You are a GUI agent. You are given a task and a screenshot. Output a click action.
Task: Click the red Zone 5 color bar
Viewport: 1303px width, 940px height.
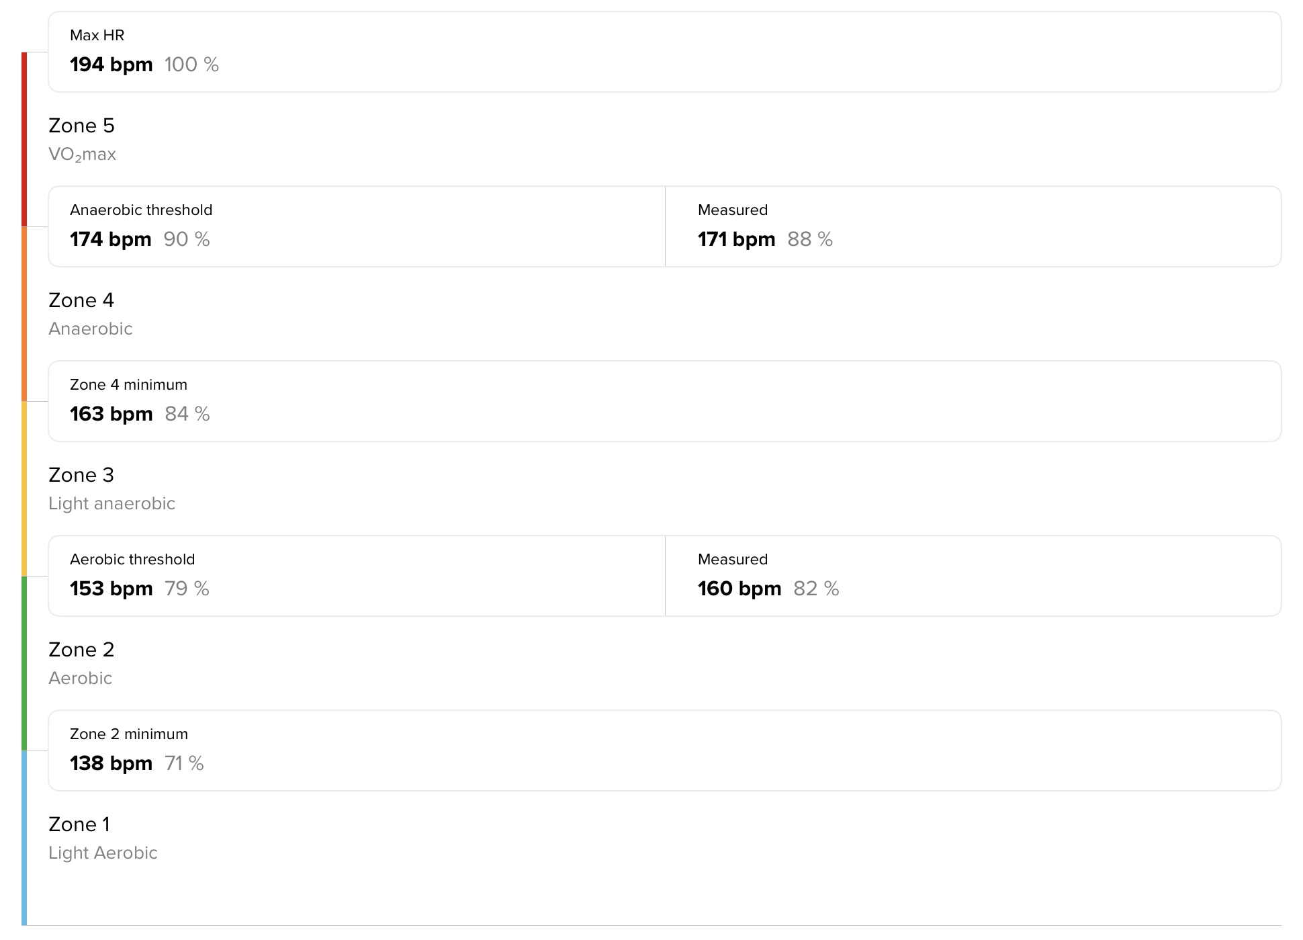pos(24,139)
